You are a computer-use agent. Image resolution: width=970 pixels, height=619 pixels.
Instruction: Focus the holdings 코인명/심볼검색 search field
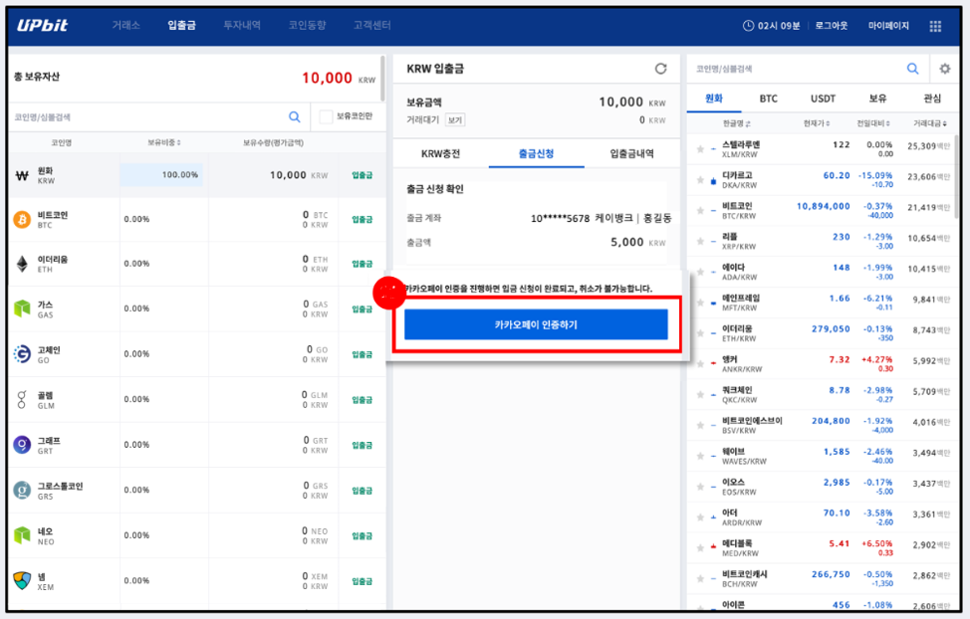(148, 116)
